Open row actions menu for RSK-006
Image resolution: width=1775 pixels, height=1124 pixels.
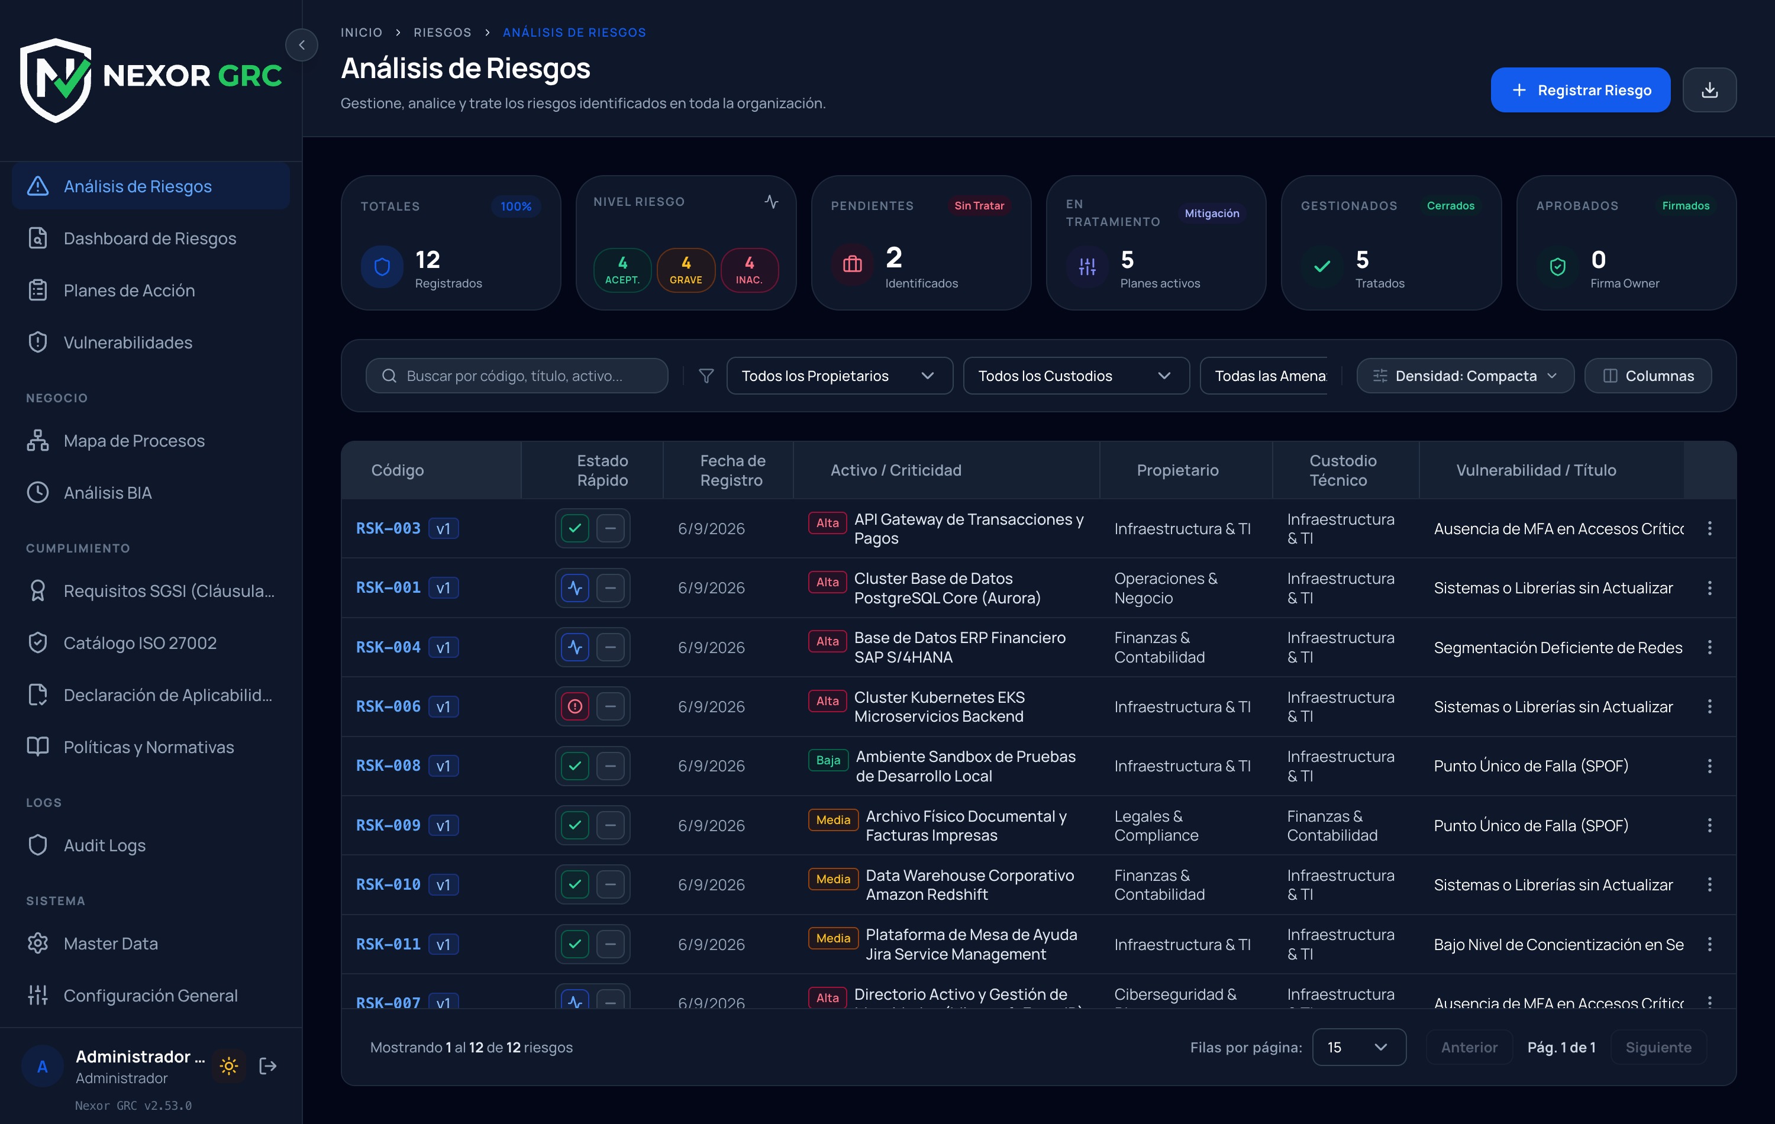[x=1709, y=706]
